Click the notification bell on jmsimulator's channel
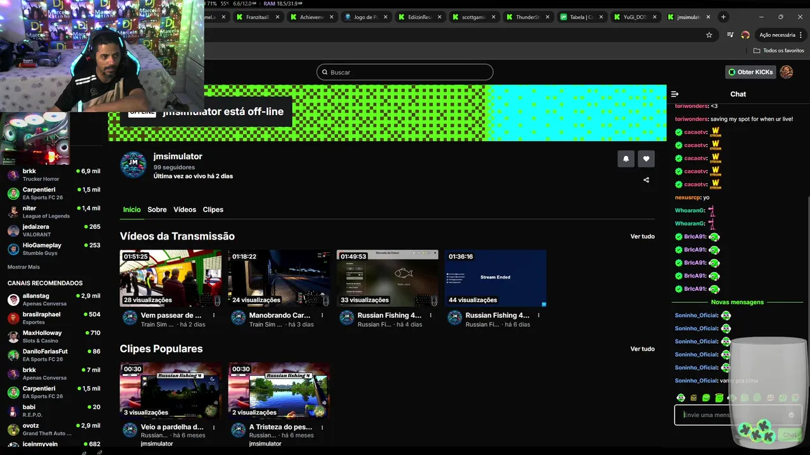The image size is (810, 455). [626, 159]
